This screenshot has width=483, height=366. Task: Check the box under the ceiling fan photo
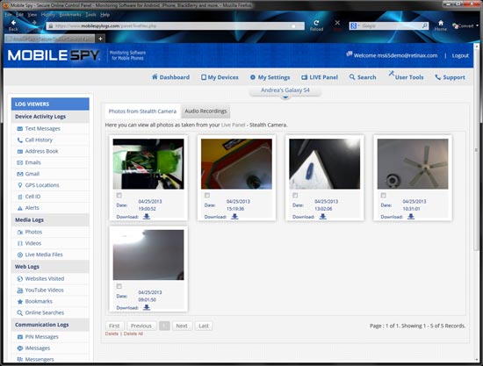click(384, 195)
